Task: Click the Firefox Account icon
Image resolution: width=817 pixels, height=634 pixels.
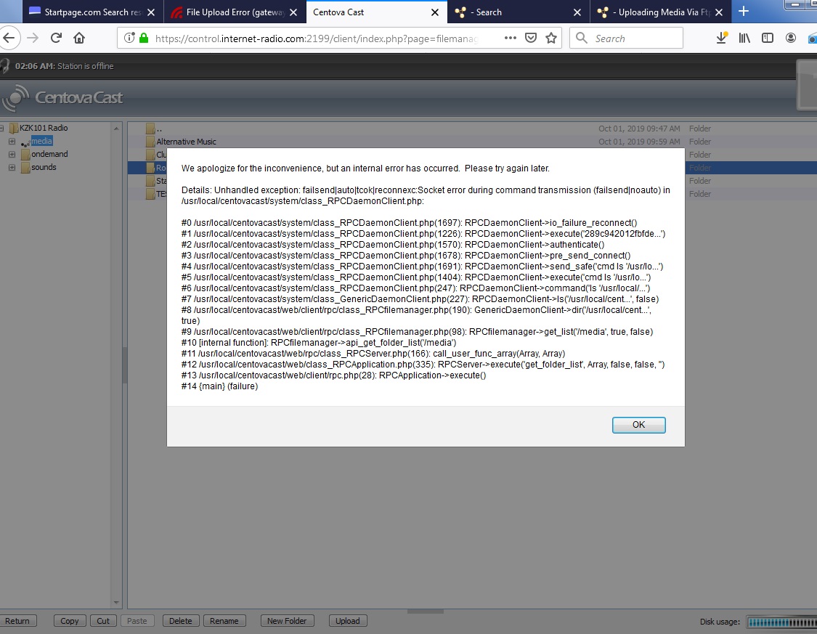Action: point(791,38)
